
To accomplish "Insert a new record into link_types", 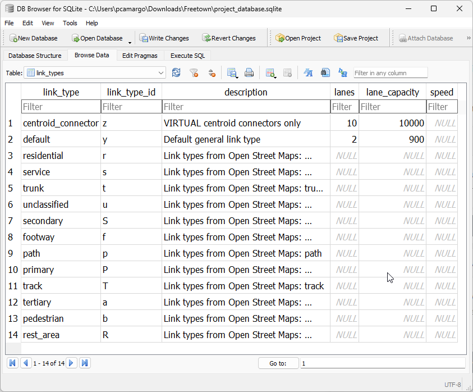I will click(x=269, y=72).
